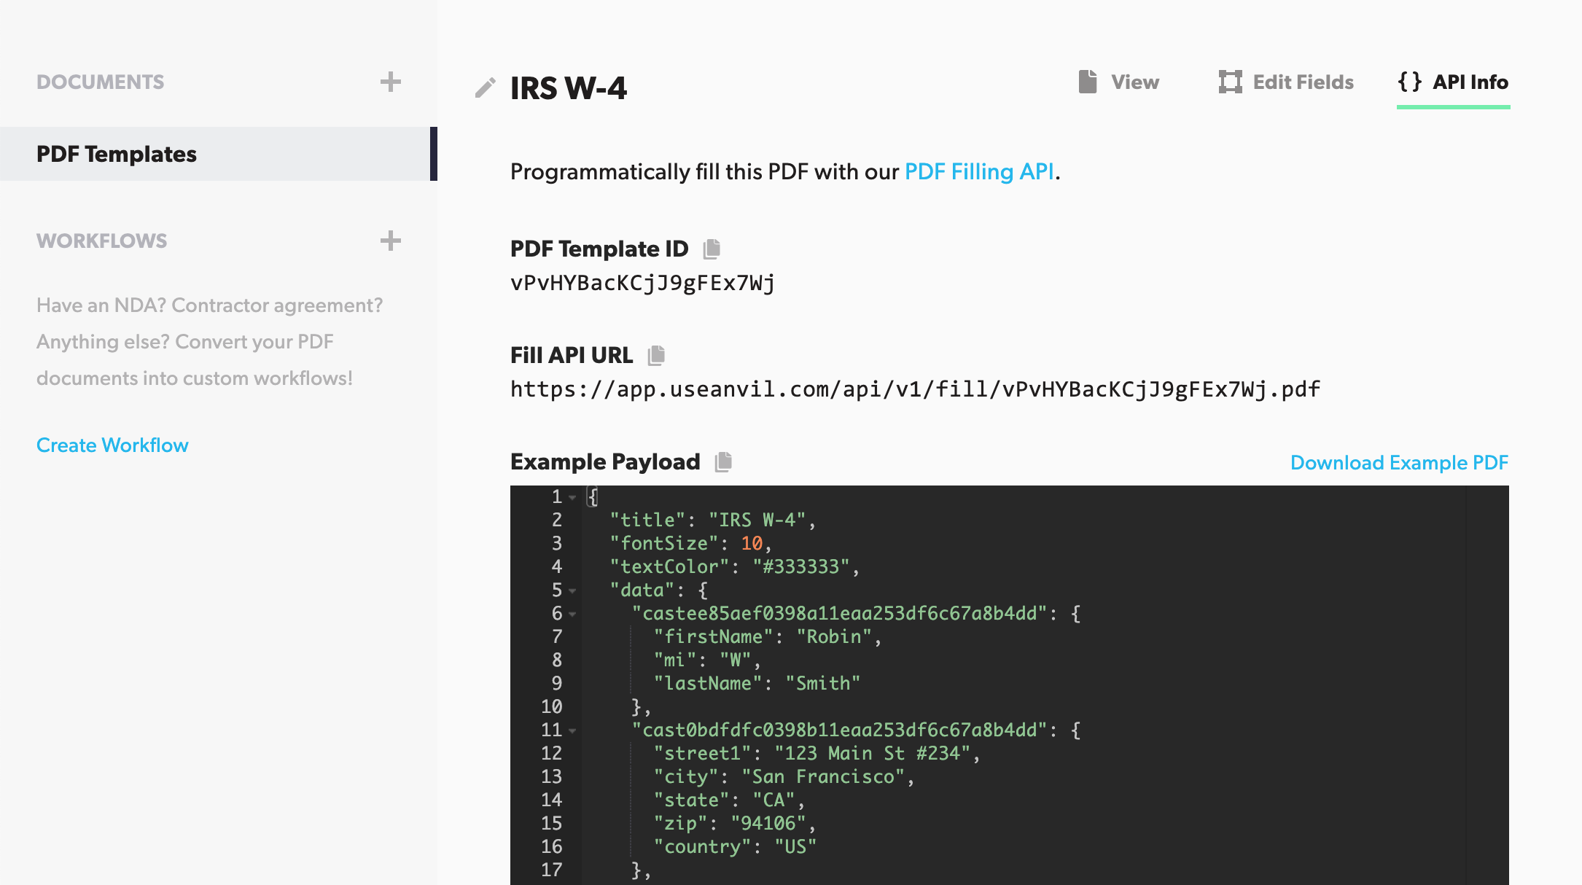Collapse the fold arrow at line 11

coord(573,731)
